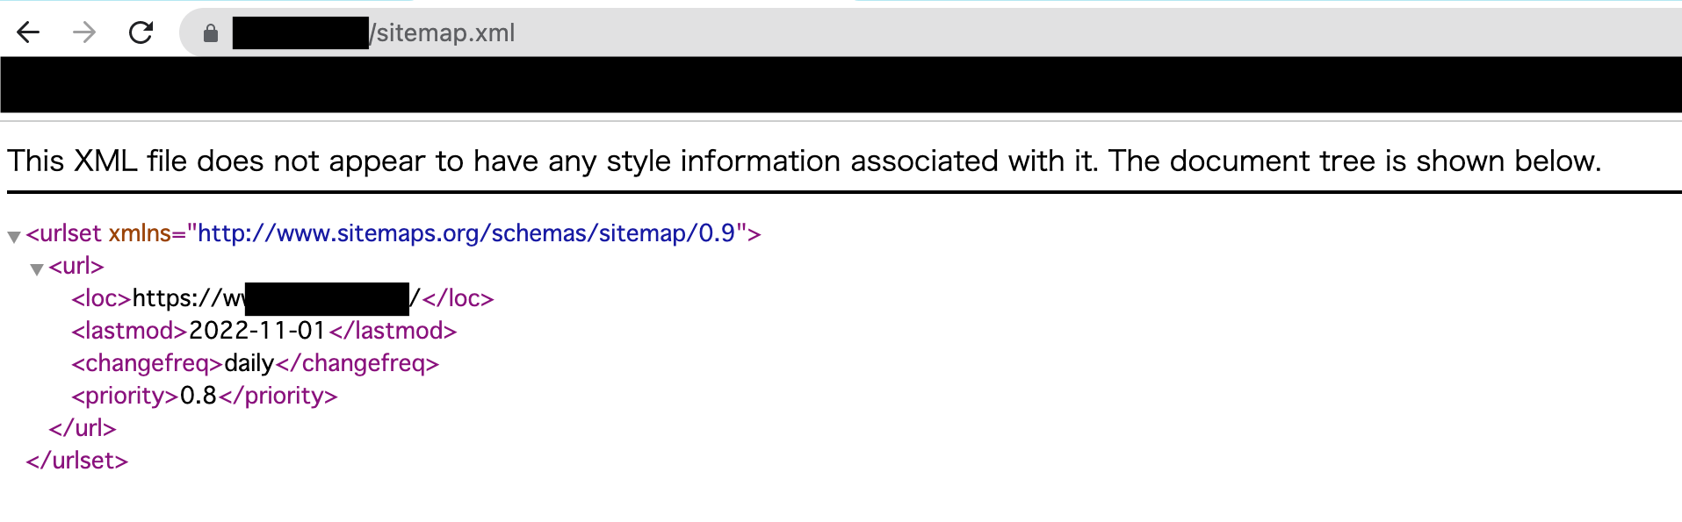The height and width of the screenshot is (522, 1682).
Task: Click the priority value 0.8
Action: (x=199, y=396)
